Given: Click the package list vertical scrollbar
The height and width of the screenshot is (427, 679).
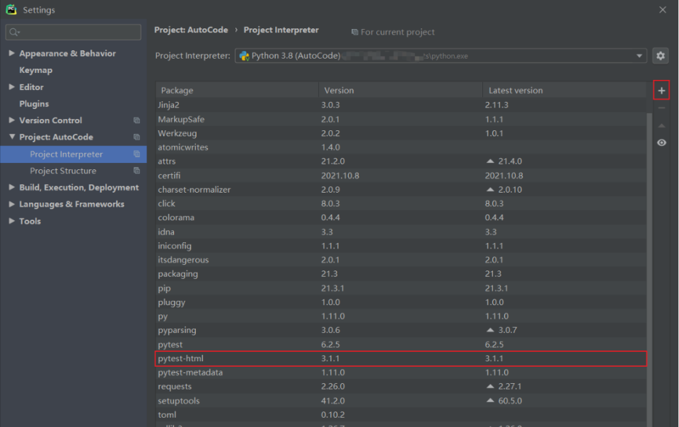Looking at the screenshot, I should tap(649, 269).
